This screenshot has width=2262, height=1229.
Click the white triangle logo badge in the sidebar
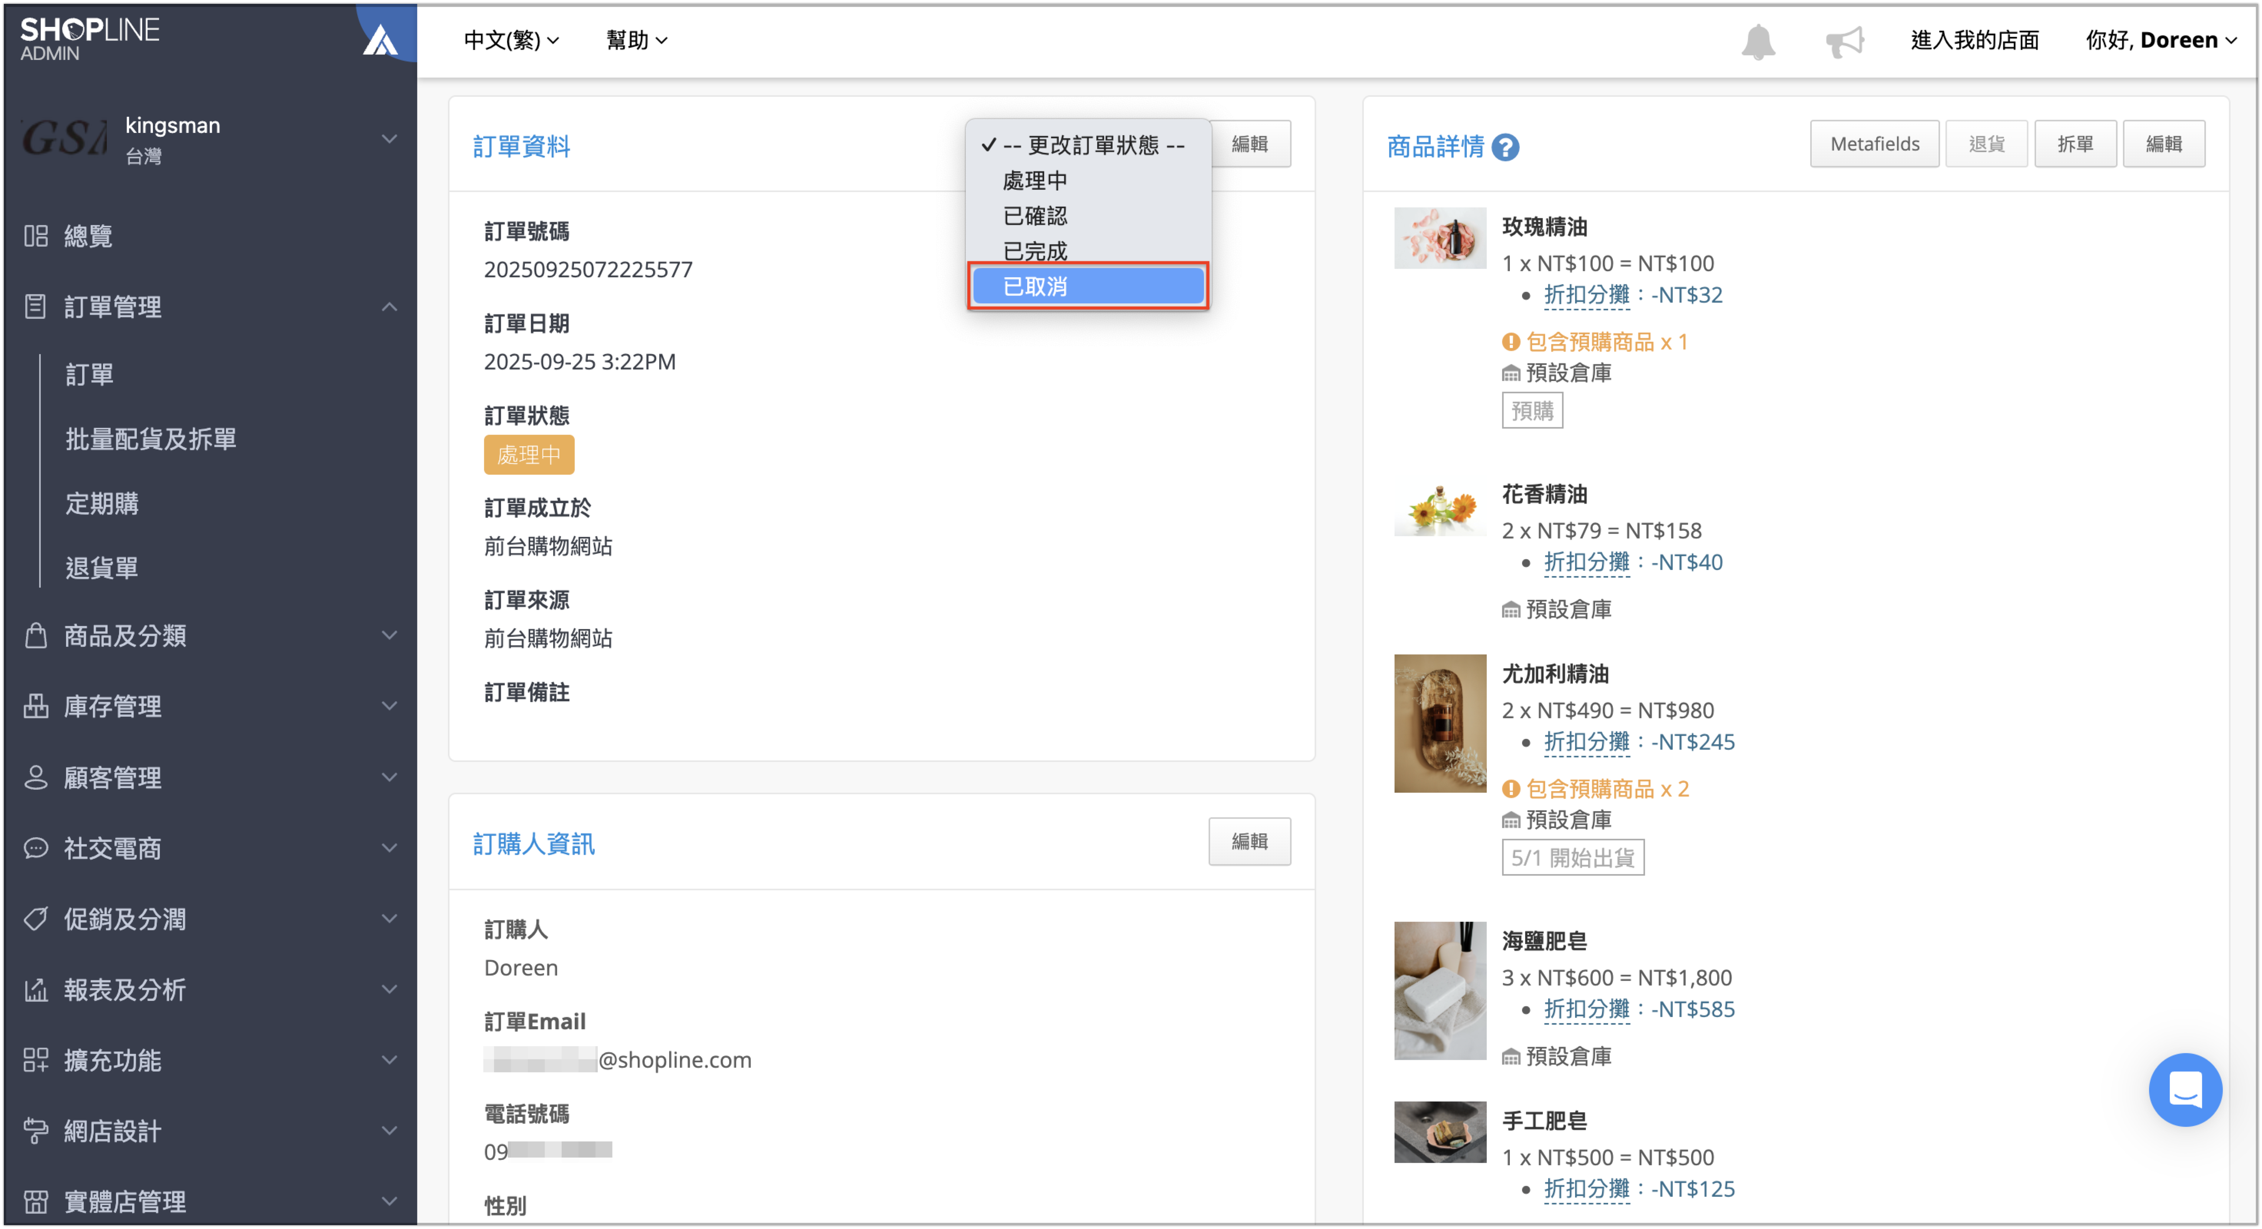[x=381, y=40]
